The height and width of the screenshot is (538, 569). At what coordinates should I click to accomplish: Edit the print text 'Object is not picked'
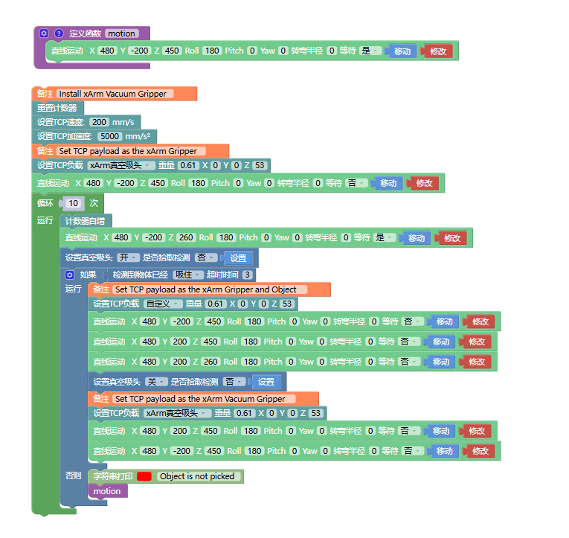pyautogui.click(x=197, y=476)
